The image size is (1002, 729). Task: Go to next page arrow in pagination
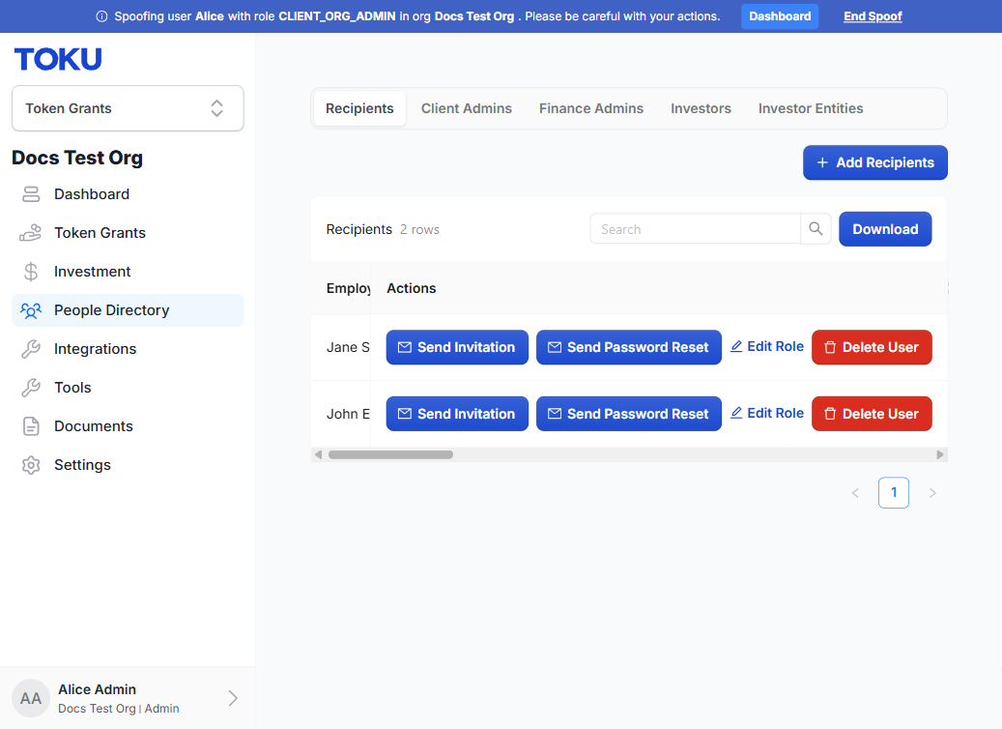pos(932,493)
